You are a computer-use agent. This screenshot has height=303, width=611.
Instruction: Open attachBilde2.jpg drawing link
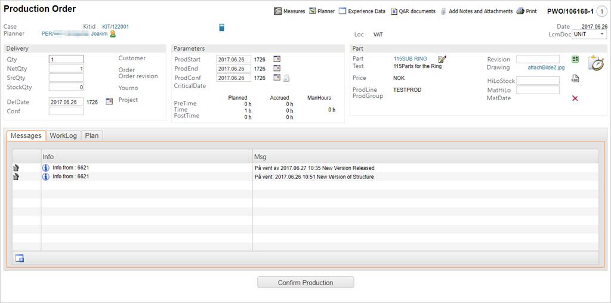pyautogui.click(x=546, y=68)
